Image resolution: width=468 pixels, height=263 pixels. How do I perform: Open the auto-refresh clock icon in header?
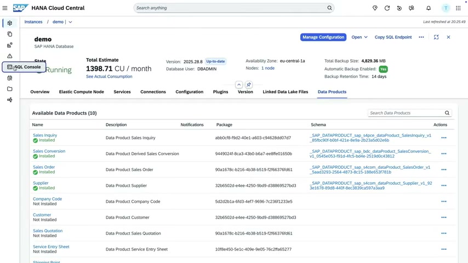399,8
